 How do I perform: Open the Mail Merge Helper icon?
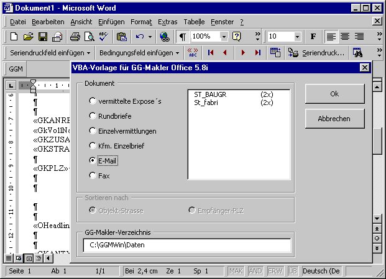click(x=275, y=53)
